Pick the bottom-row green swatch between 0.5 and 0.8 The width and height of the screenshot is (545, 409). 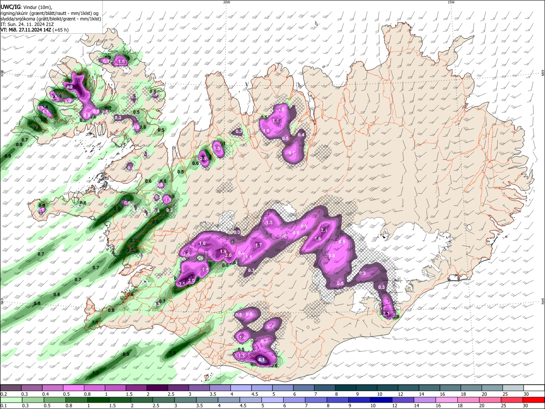(x=54, y=400)
